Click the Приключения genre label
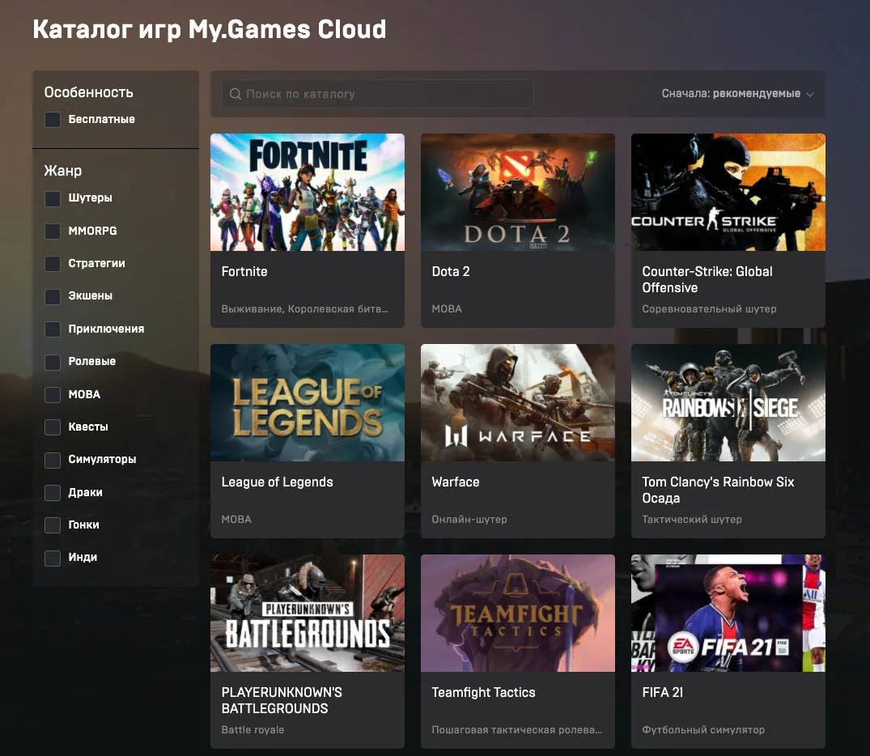Screen dimensions: 870x756 (106, 329)
